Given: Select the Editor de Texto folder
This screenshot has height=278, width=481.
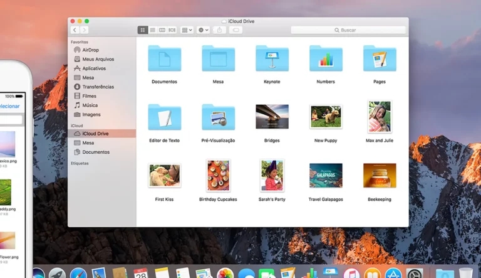Looking at the screenshot, I should point(165,117).
